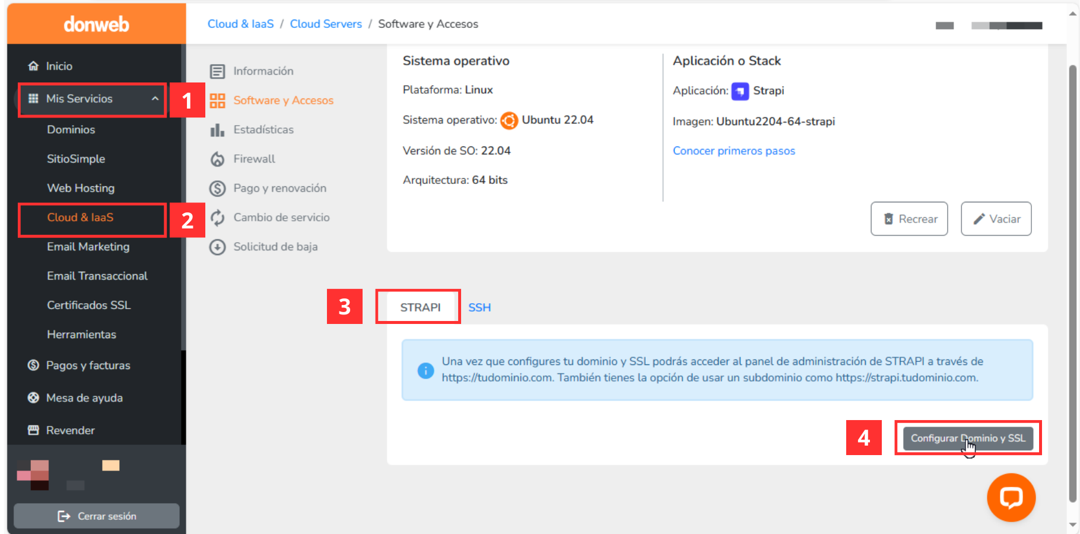
Task: Open Pago y renovación section
Action: coord(280,188)
